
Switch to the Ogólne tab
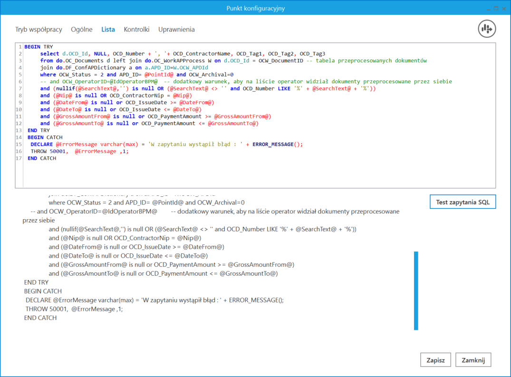point(82,29)
